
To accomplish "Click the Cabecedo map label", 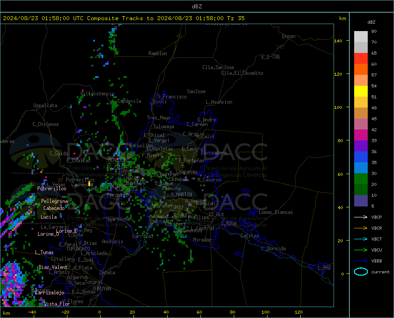I will click(54, 208).
